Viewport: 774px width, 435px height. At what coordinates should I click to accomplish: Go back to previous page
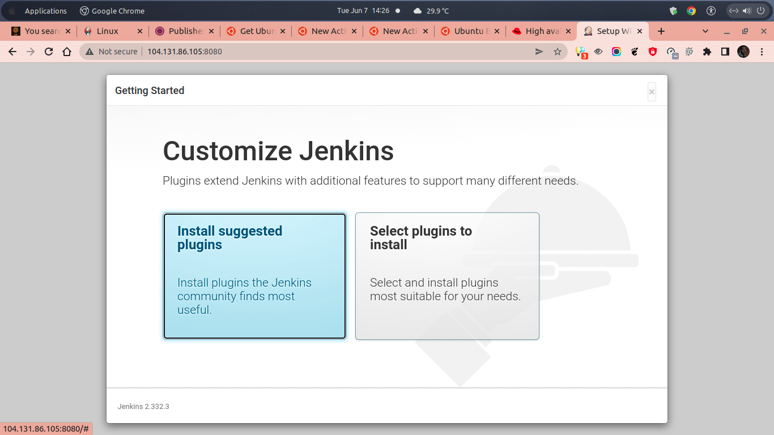pyautogui.click(x=12, y=52)
